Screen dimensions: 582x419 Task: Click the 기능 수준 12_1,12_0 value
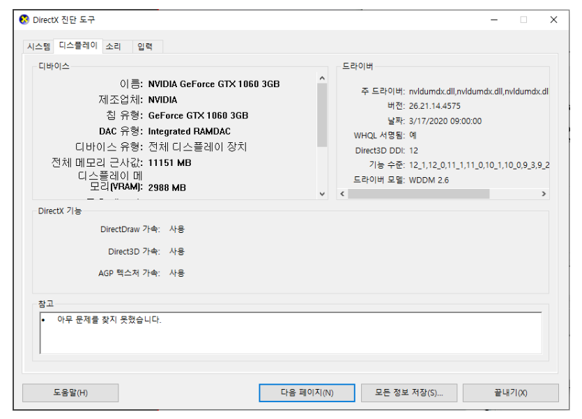click(x=479, y=165)
